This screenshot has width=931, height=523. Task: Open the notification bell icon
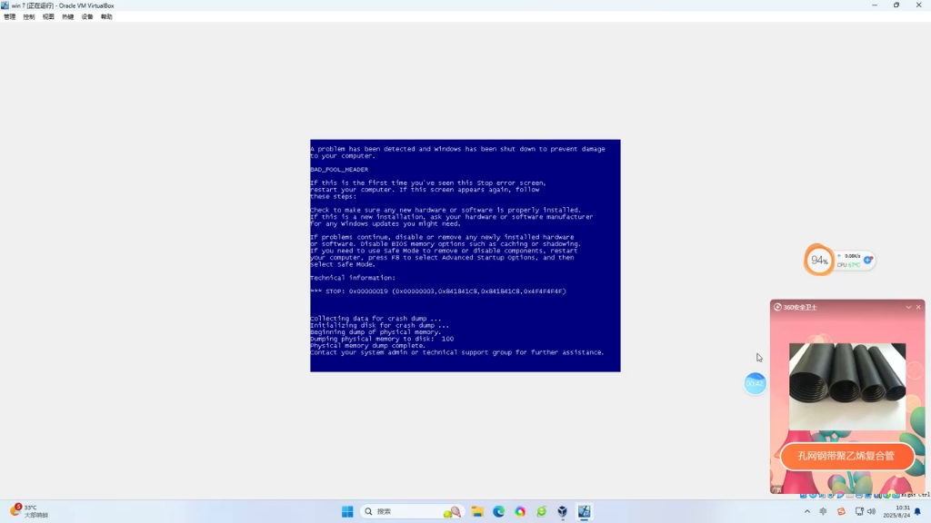tap(918, 511)
